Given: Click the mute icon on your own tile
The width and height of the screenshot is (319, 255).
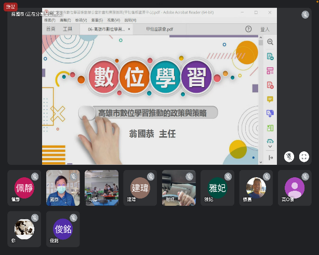Looking at the screenshot, I should [35, 218].
